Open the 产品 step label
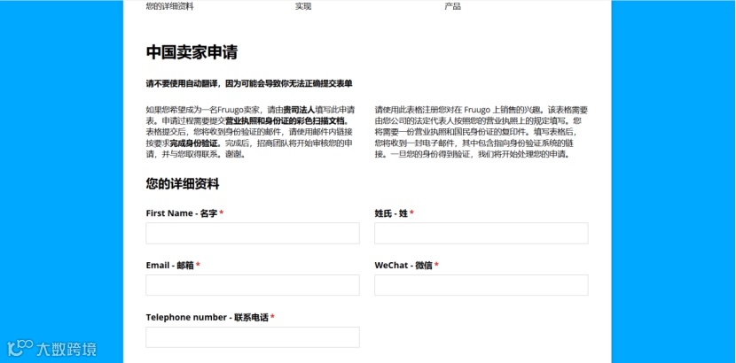Viewport: 736px width, 363px height. pos(453,6)
